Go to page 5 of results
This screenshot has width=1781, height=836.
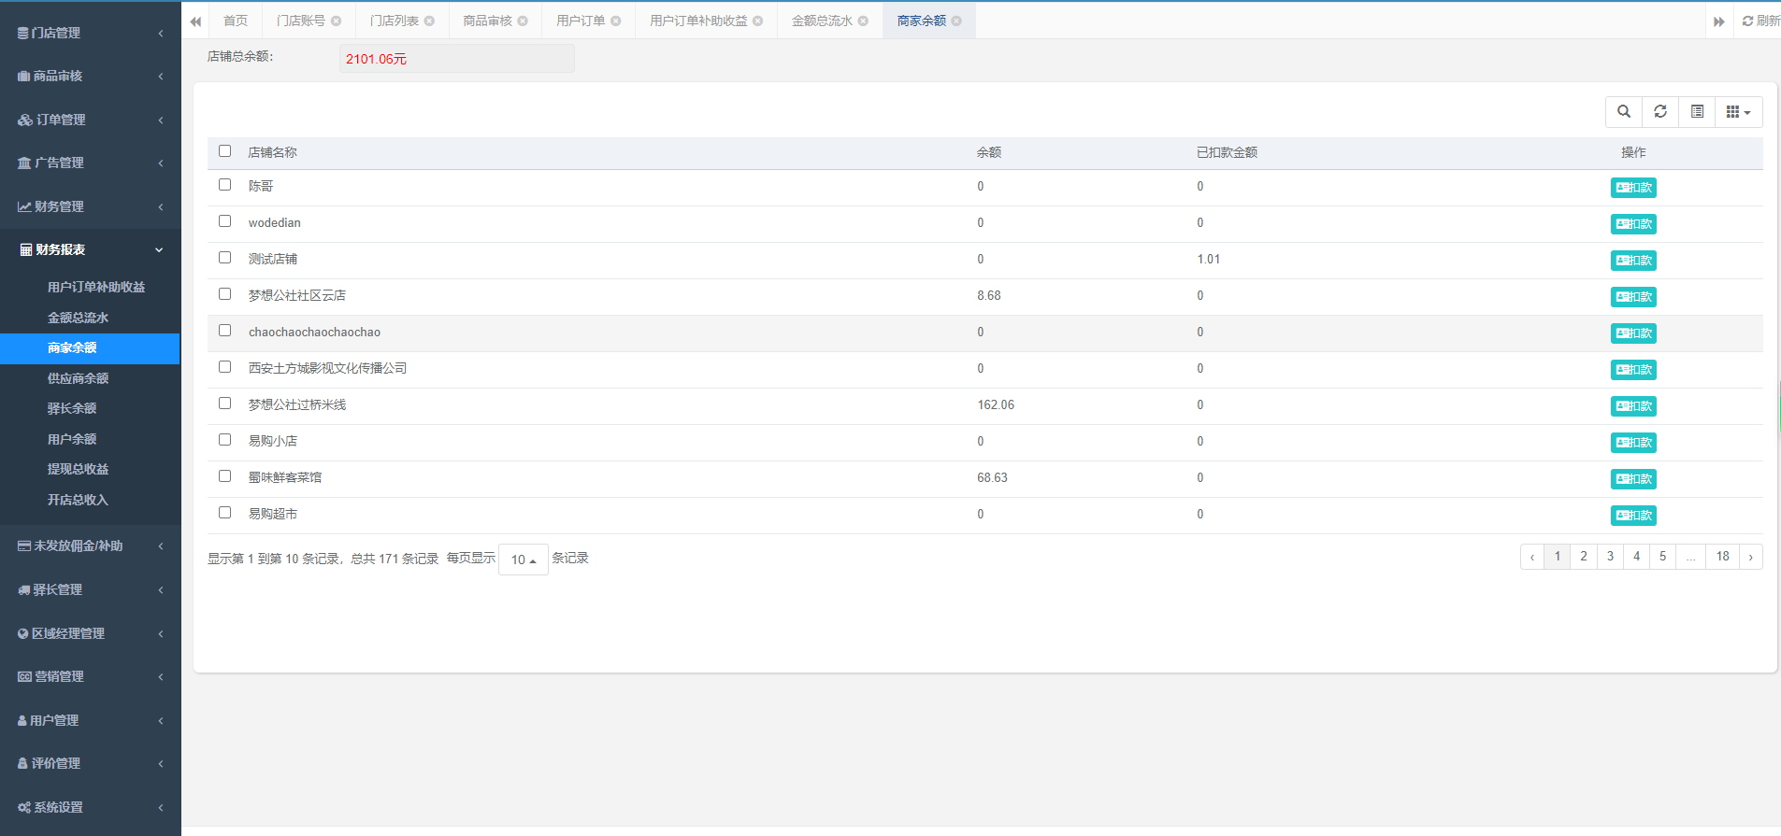pos(1662,557)
